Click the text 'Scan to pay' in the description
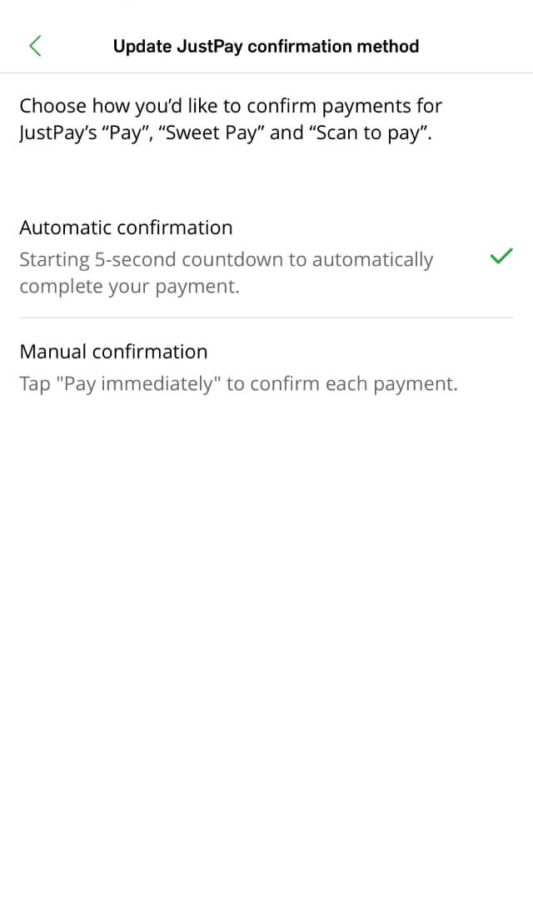Image resolution: width=533 pixels, height=917 pixels. [x=371, y=133]
